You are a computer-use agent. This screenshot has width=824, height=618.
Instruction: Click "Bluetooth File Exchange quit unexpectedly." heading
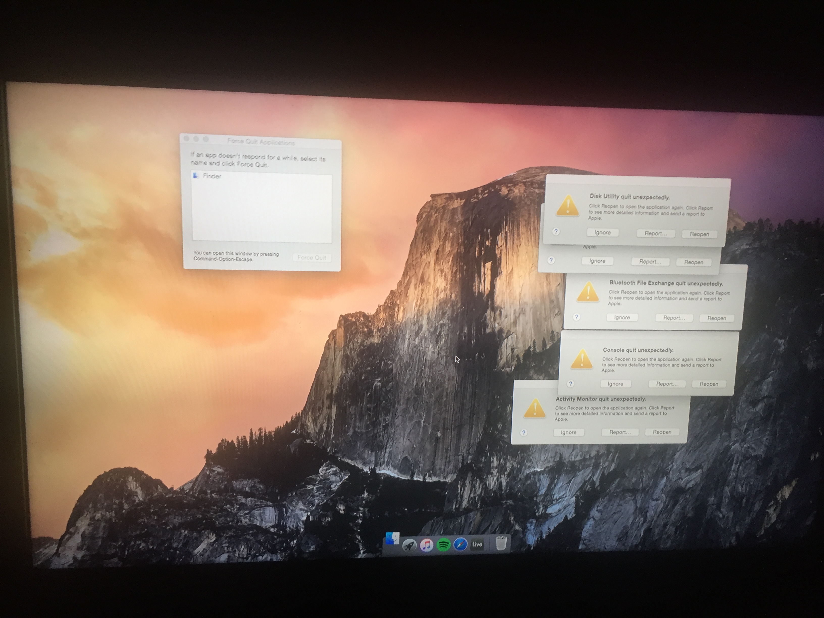[666, 283]
